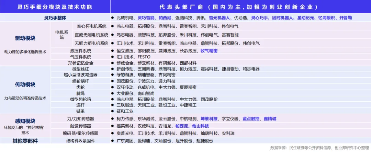This screenshot has height=152, width=371.
Task: Select the company '威博液压'
Action: click(167, 51)
